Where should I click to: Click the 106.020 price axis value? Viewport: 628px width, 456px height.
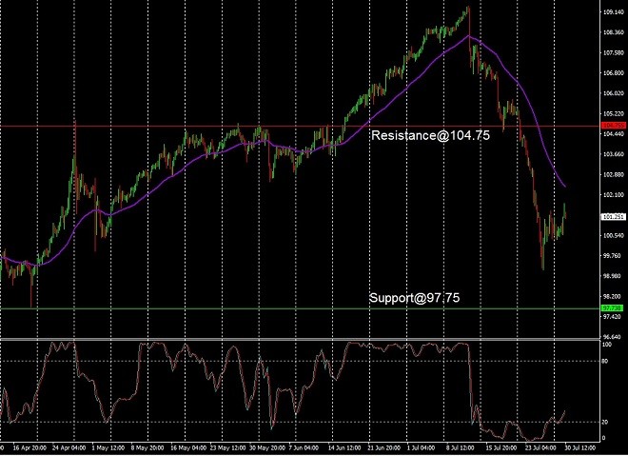pos(613,93)
